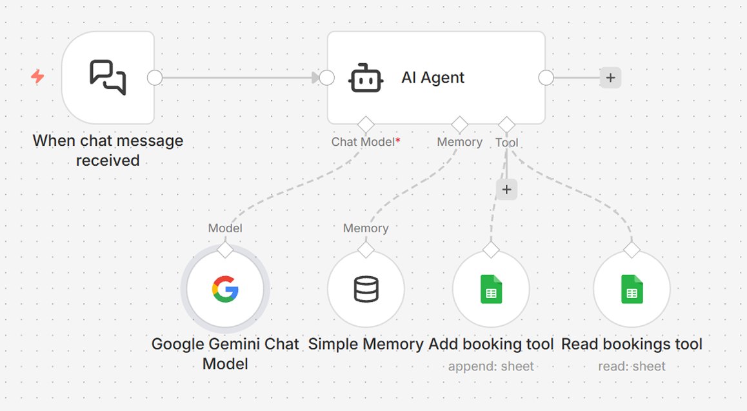Select the AI Agent robot icon
This screenshot has width=747, height=411.
[x=366, y=78]
